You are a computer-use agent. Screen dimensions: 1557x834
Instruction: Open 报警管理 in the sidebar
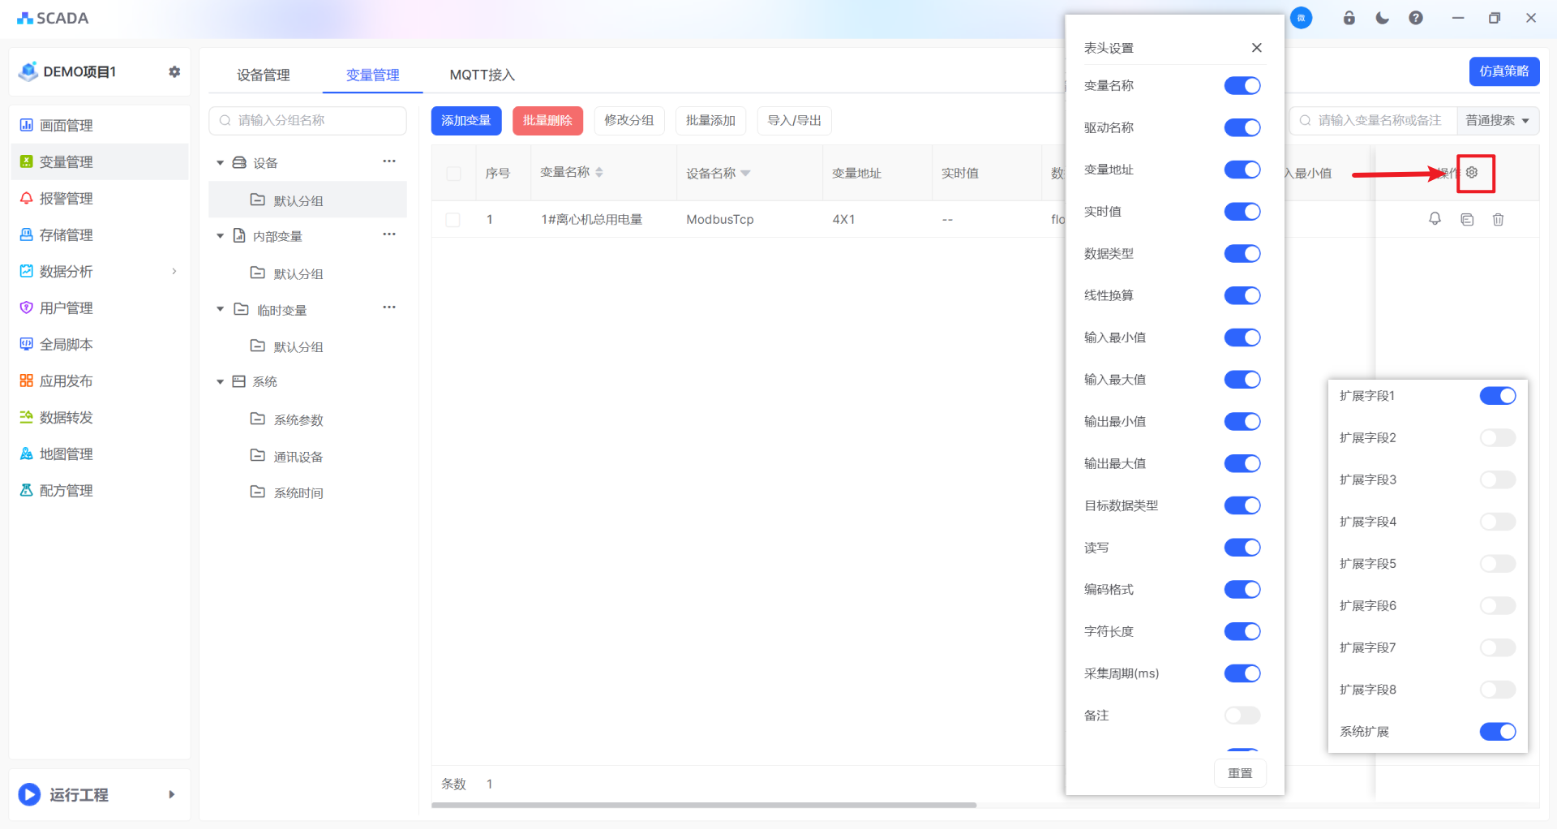click(66, 199)
